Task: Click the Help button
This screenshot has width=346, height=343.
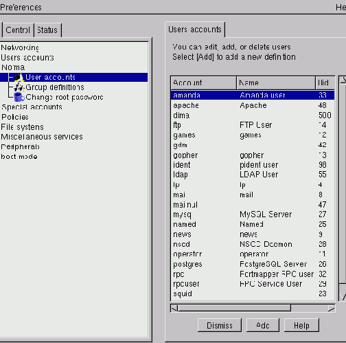Action: 301,325
